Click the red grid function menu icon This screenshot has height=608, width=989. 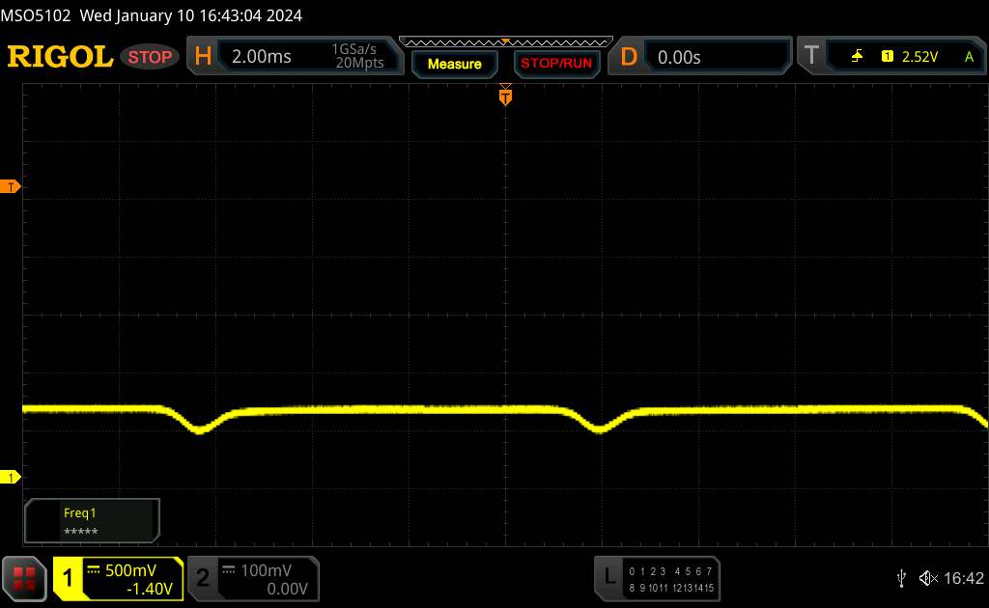pyautogui.click(x=24, y=578)
